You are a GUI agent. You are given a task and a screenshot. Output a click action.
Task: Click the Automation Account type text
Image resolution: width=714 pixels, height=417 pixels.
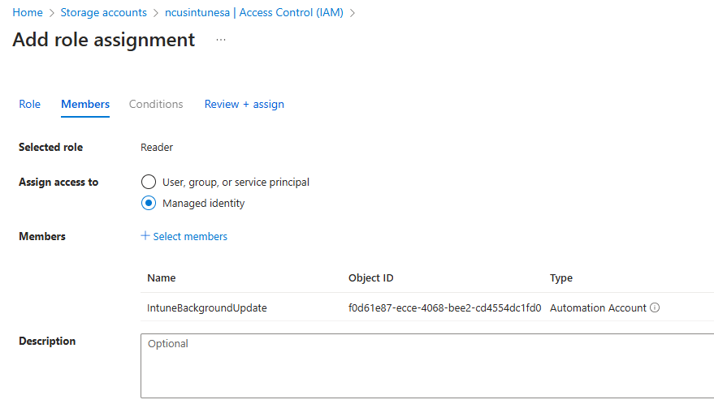tap(598, 308)
